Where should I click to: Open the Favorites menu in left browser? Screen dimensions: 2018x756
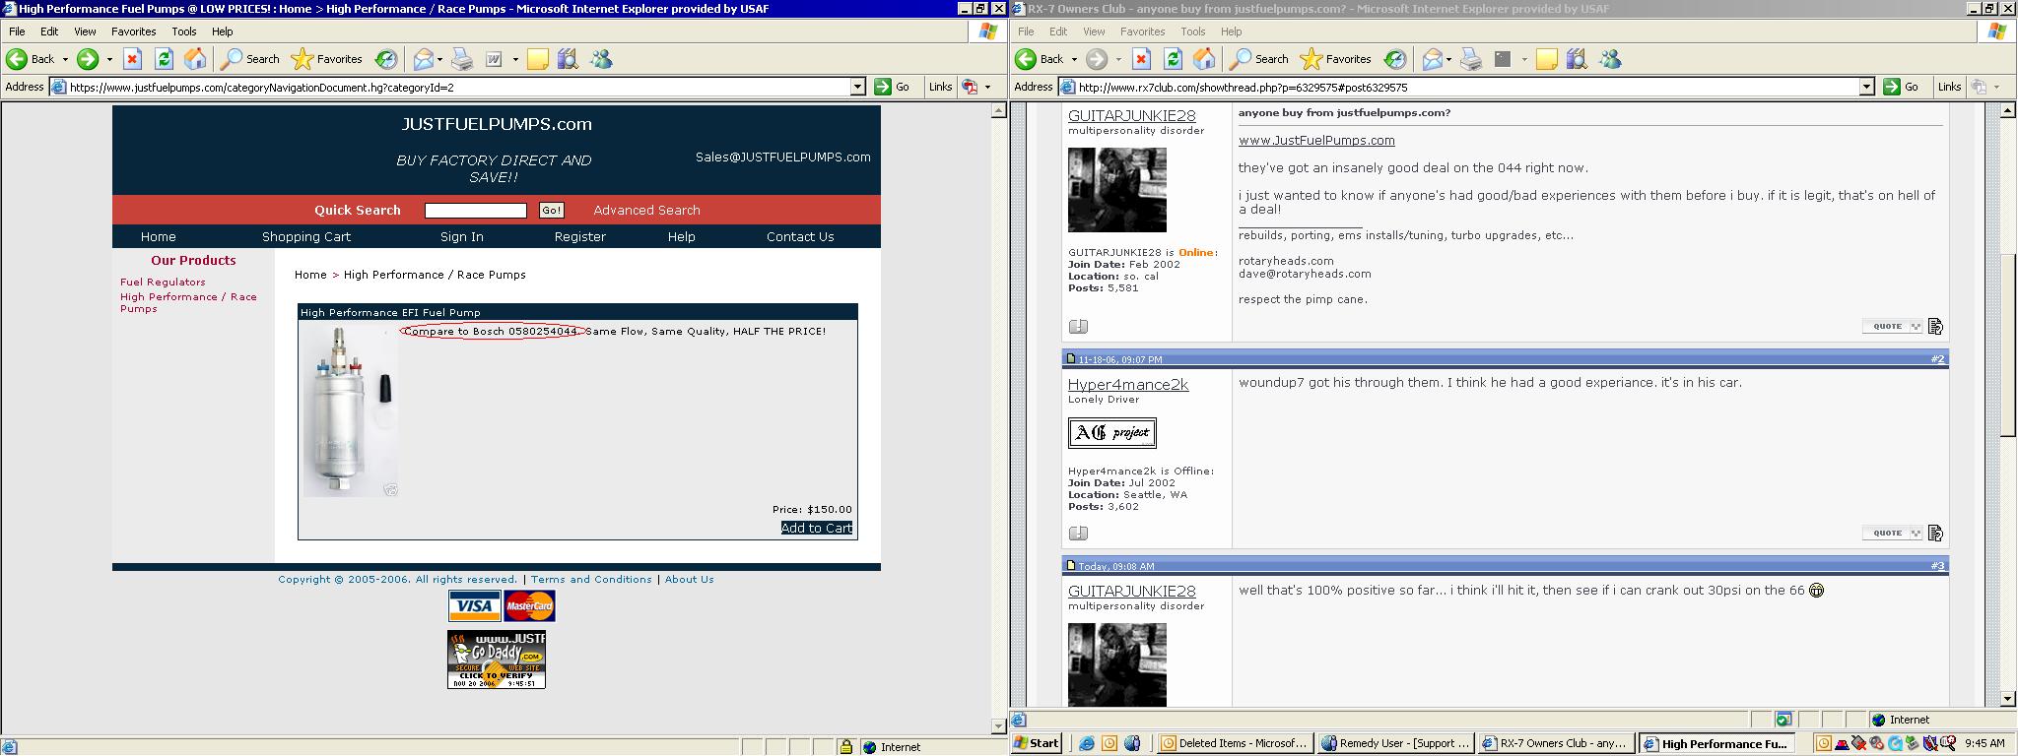(133, 31)
